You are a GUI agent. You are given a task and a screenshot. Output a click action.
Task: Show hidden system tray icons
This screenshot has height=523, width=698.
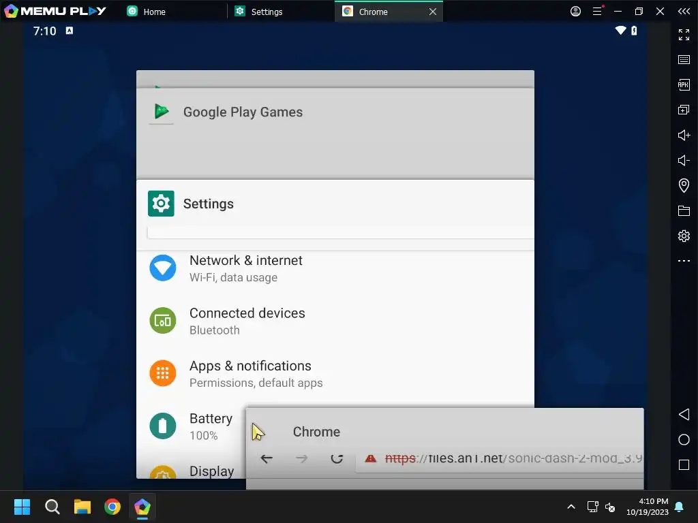pyautogui.click(x=571, y=507)
